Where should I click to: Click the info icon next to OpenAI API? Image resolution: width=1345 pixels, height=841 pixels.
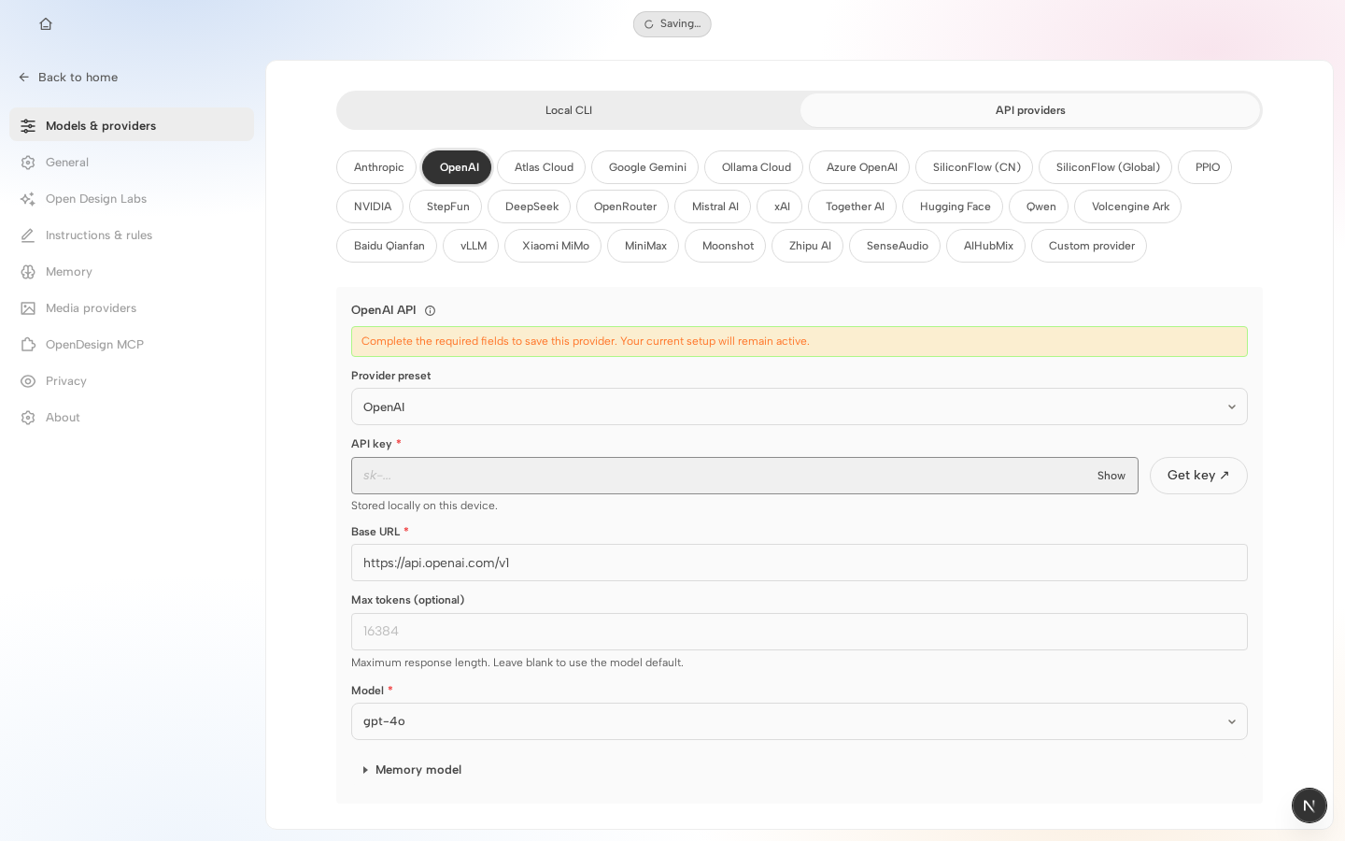430,310
